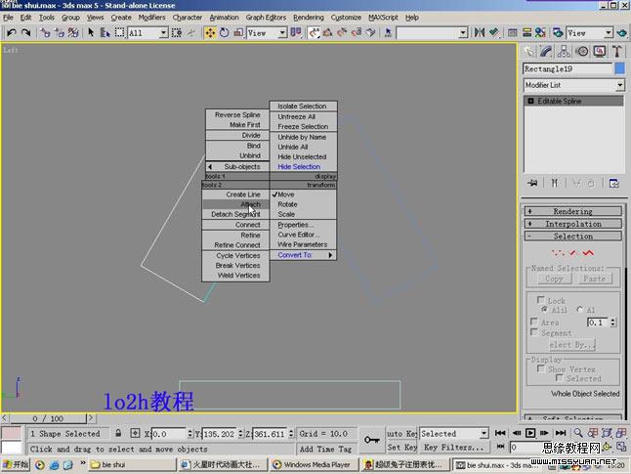Select Editable Spline in modifier stack
631x474 pixels.
pos(573,101)
